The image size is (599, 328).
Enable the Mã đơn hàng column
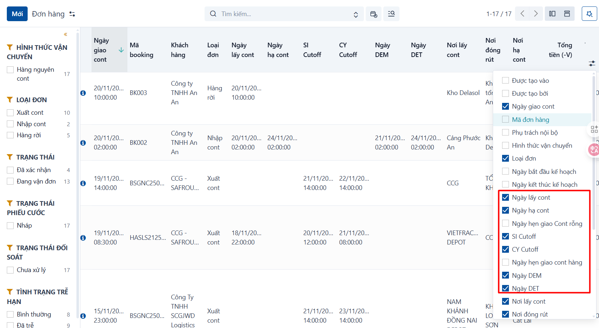505,120
